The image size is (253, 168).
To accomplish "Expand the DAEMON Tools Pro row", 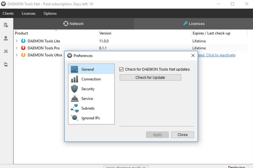I will point(17,48).
